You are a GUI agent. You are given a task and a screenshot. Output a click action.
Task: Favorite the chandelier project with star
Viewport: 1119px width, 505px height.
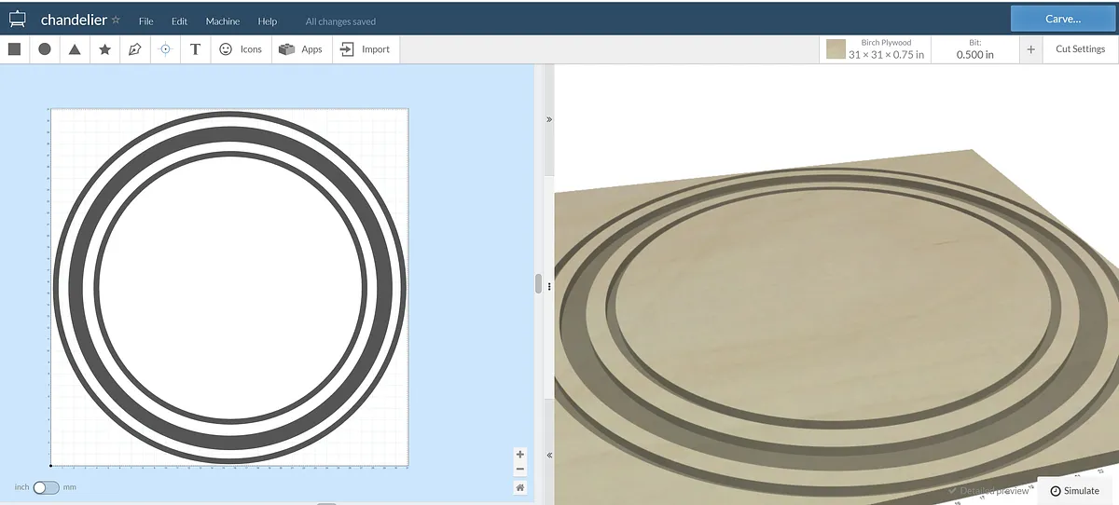tap(116, 20)
